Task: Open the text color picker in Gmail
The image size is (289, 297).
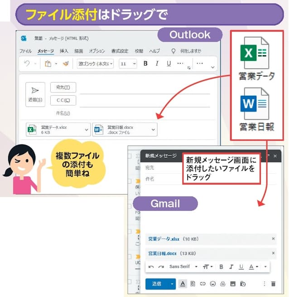Action: [253, 267]
